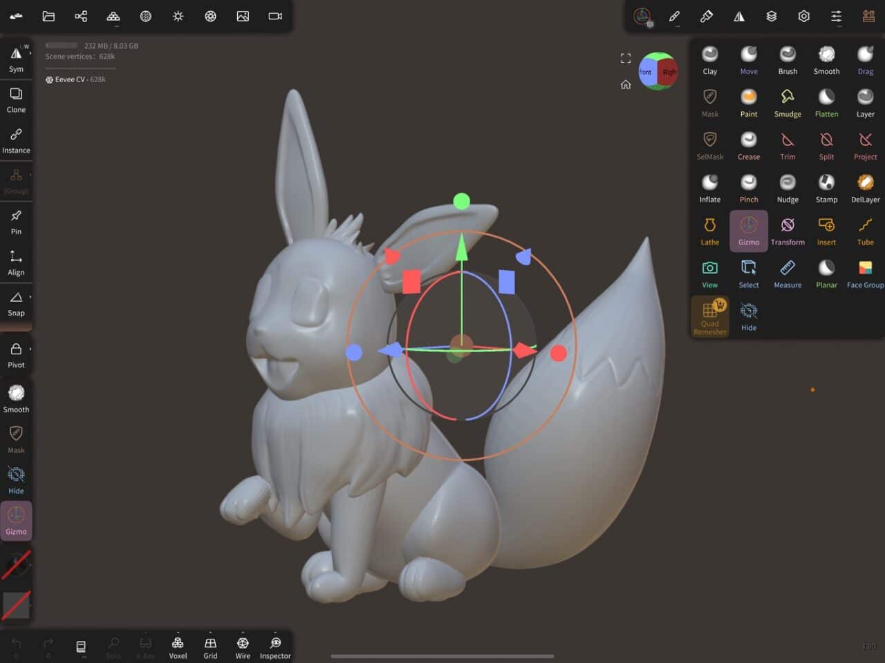Open the Layers stack menu
The height and width of the screenshot is (663, 885).
pyautogui.click(x=772, y=16)
